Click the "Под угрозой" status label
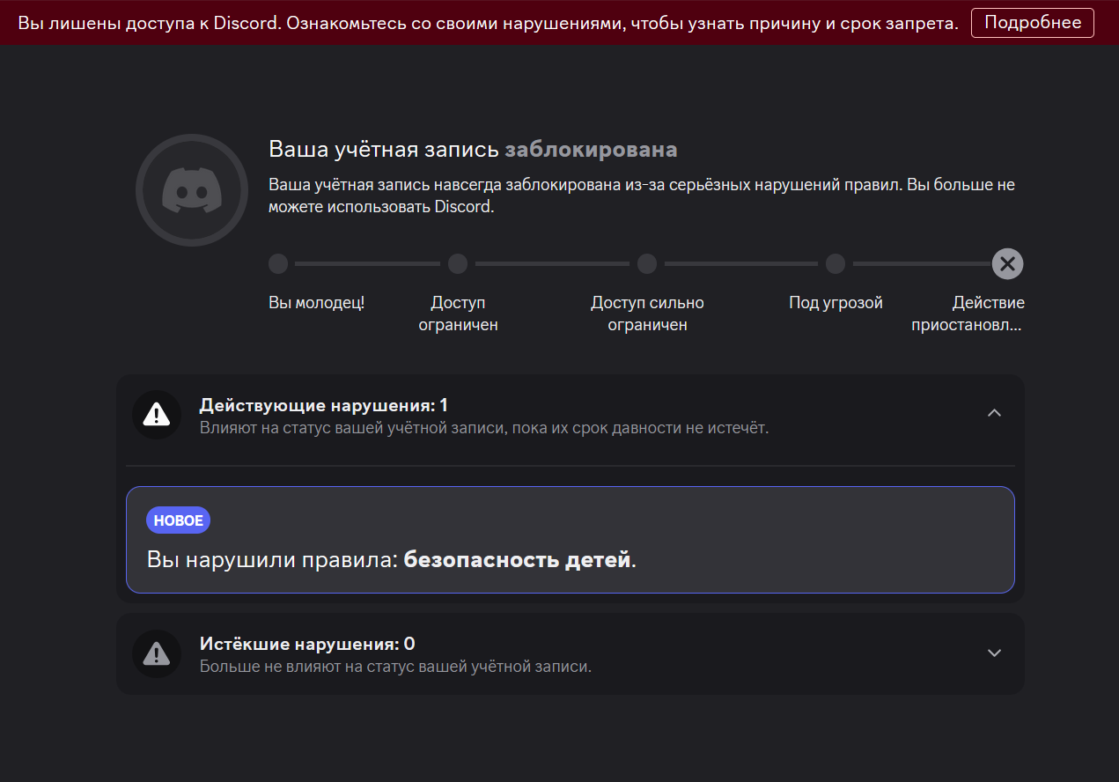Screen dimensions: 1119x782 point(836,303)
